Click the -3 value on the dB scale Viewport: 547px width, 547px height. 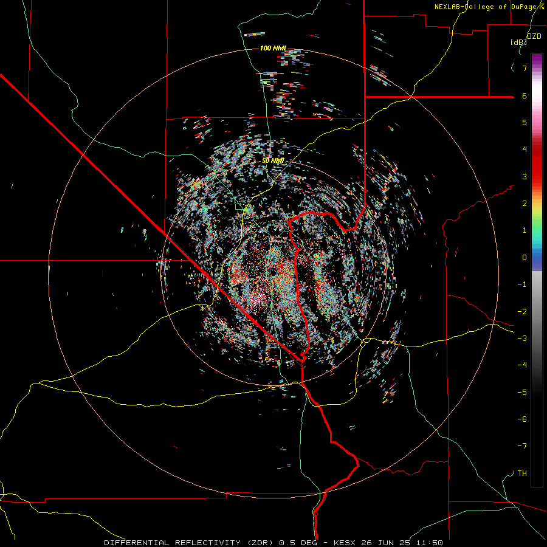[522, 339]
